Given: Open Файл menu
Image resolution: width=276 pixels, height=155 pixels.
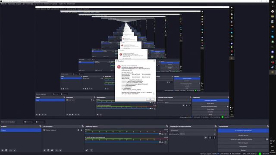Looking at the screenshot, I should pyautogui.click(x=3, y=4).
